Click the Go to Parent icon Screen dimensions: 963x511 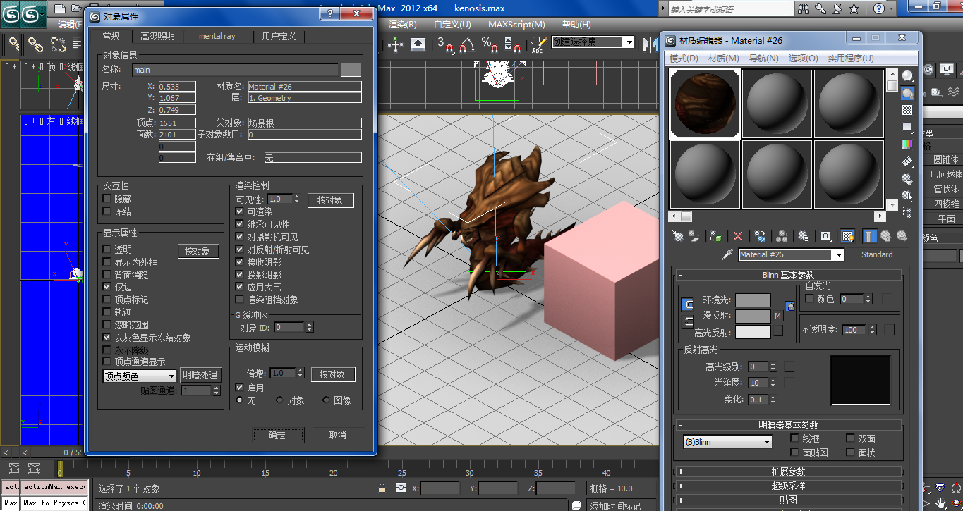tap(885, 236)
